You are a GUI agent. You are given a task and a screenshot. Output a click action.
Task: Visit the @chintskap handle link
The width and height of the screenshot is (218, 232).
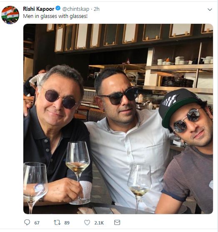(76, 9)
